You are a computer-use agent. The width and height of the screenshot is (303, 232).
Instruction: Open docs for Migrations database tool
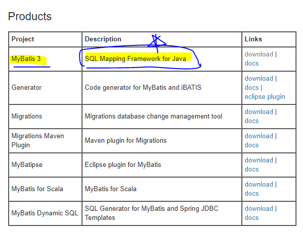251,121
